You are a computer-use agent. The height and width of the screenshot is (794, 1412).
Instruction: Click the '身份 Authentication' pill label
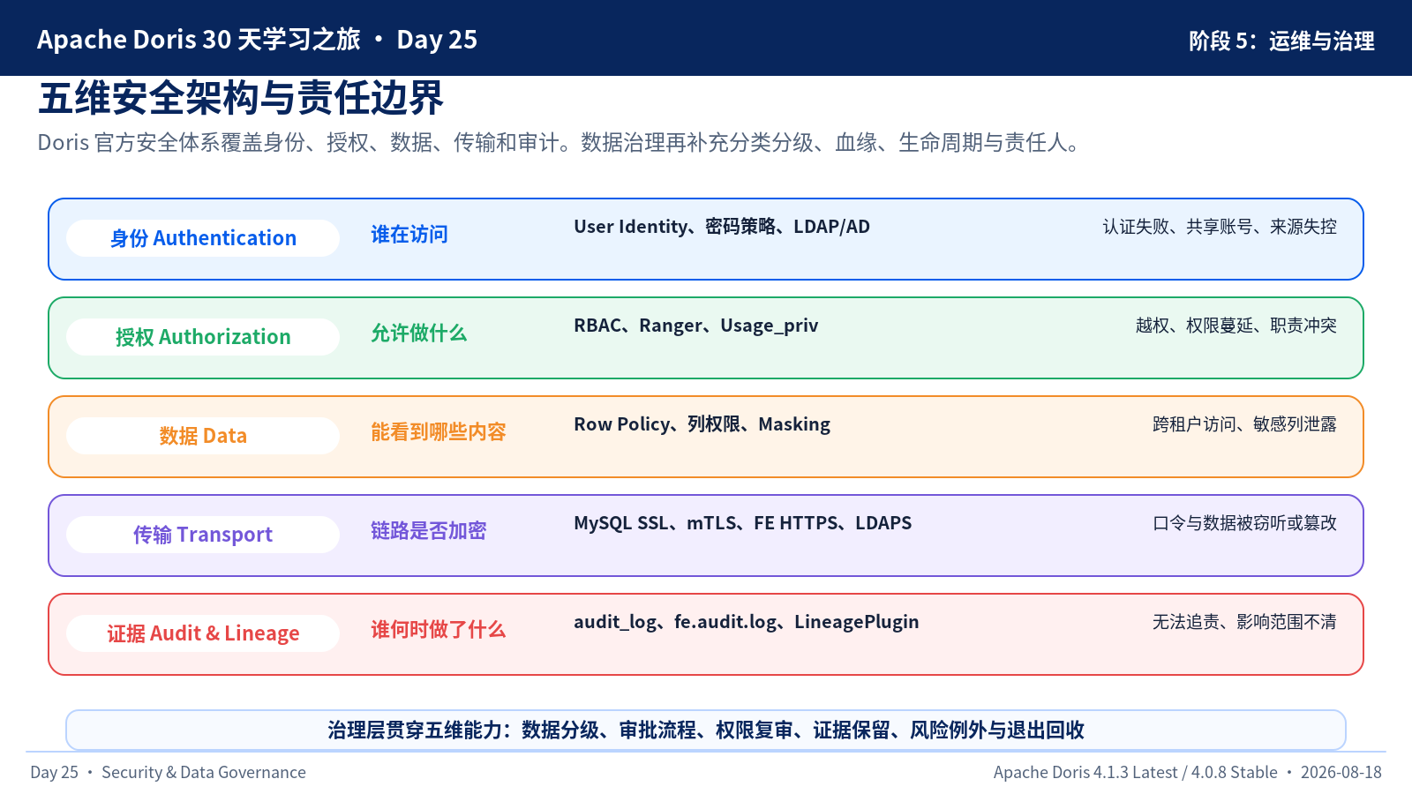[x=203, y=238]
